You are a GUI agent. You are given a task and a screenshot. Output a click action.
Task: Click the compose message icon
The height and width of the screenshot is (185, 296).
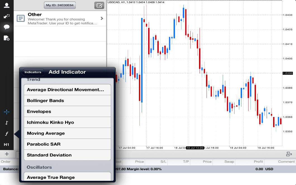tap(99, 5)
